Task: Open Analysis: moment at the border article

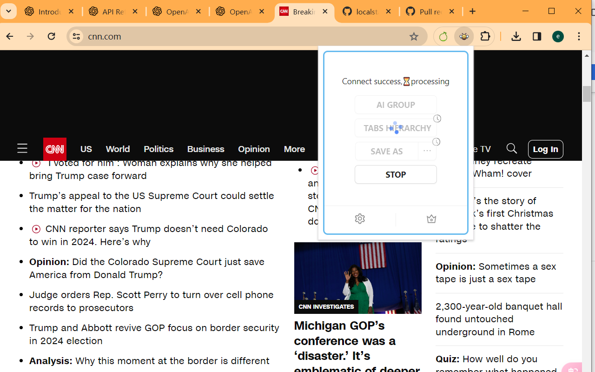Action: point(149,361)
